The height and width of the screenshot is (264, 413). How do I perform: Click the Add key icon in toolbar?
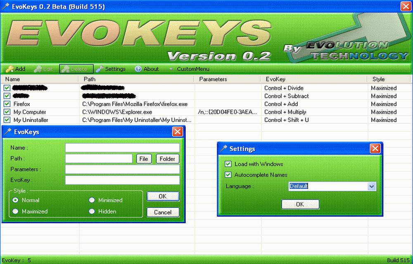coord(9,69)
